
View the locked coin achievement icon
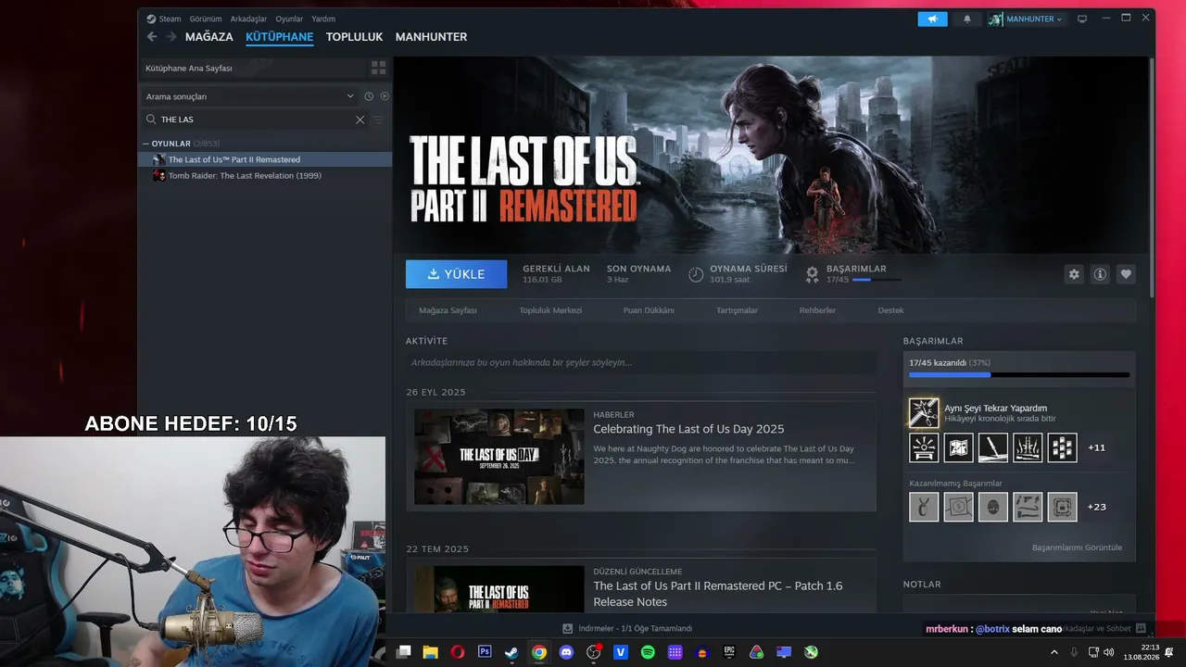(x=958, y=507)
